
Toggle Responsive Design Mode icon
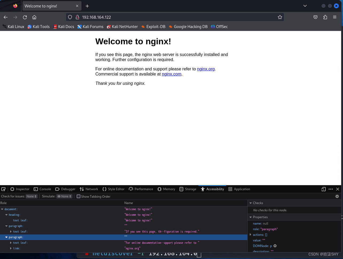point(323,189)
